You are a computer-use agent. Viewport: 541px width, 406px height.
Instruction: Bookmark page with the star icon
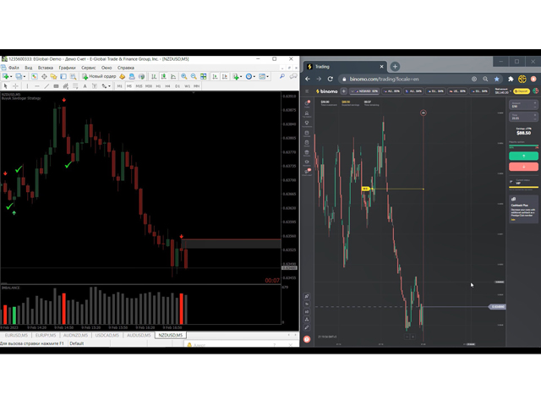pos(496,79)
